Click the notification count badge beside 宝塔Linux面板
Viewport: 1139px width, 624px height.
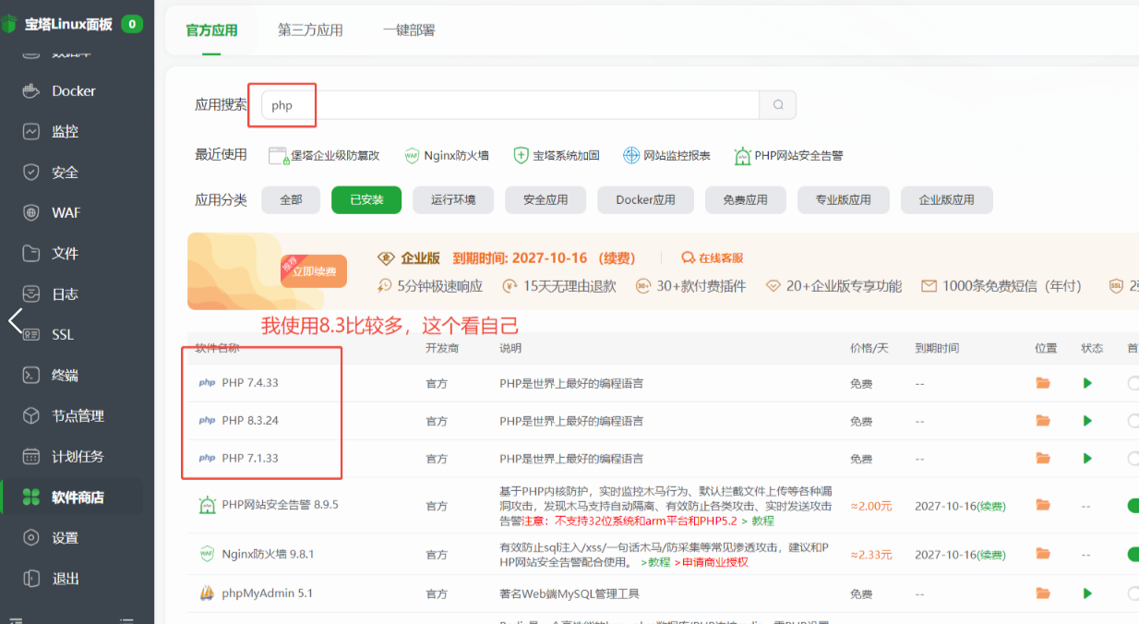click(x=132, y=23)
